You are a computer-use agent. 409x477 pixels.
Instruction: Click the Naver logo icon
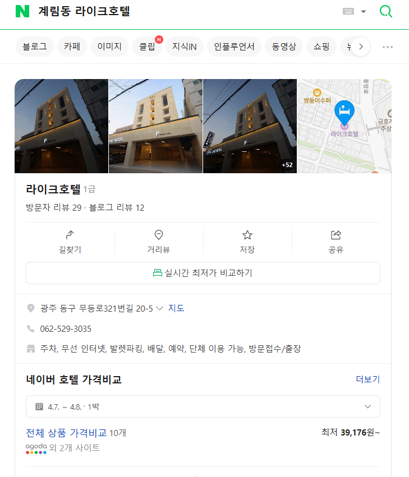tap(22, 11)
